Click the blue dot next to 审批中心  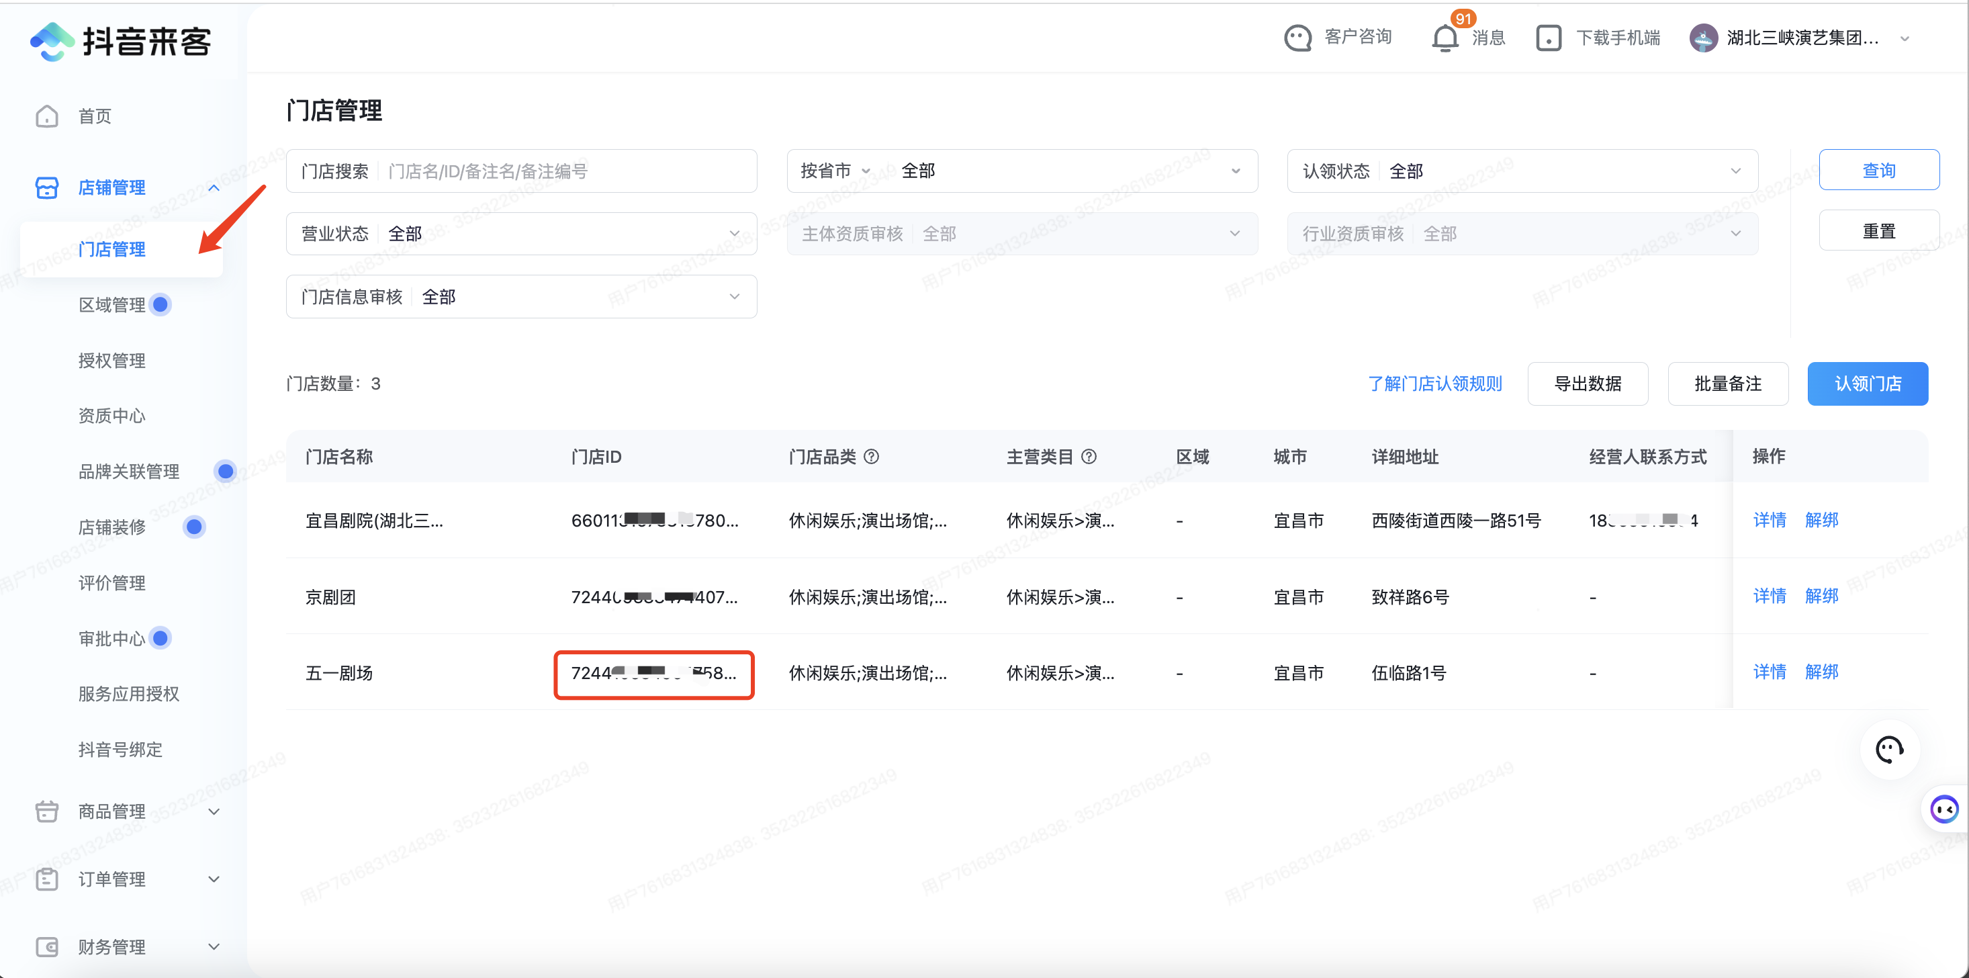[160, 637]
